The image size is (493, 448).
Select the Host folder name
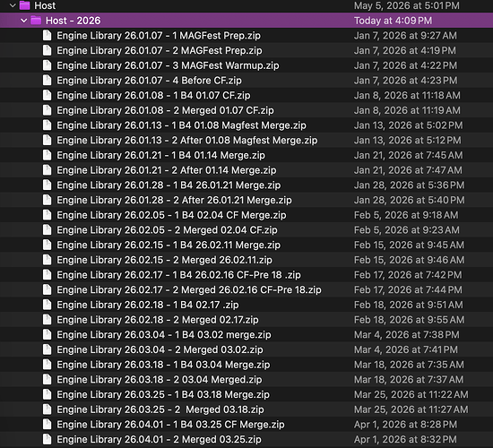(x=45, y=5)
